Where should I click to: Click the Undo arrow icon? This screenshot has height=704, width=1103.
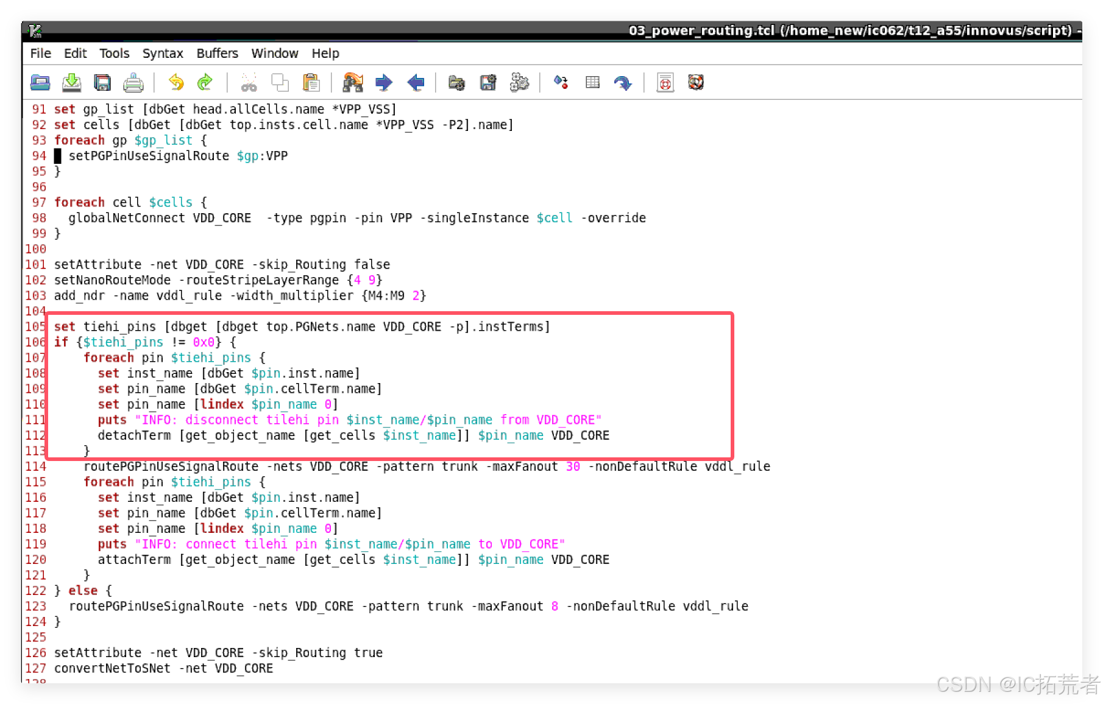(x=176, y=82)
